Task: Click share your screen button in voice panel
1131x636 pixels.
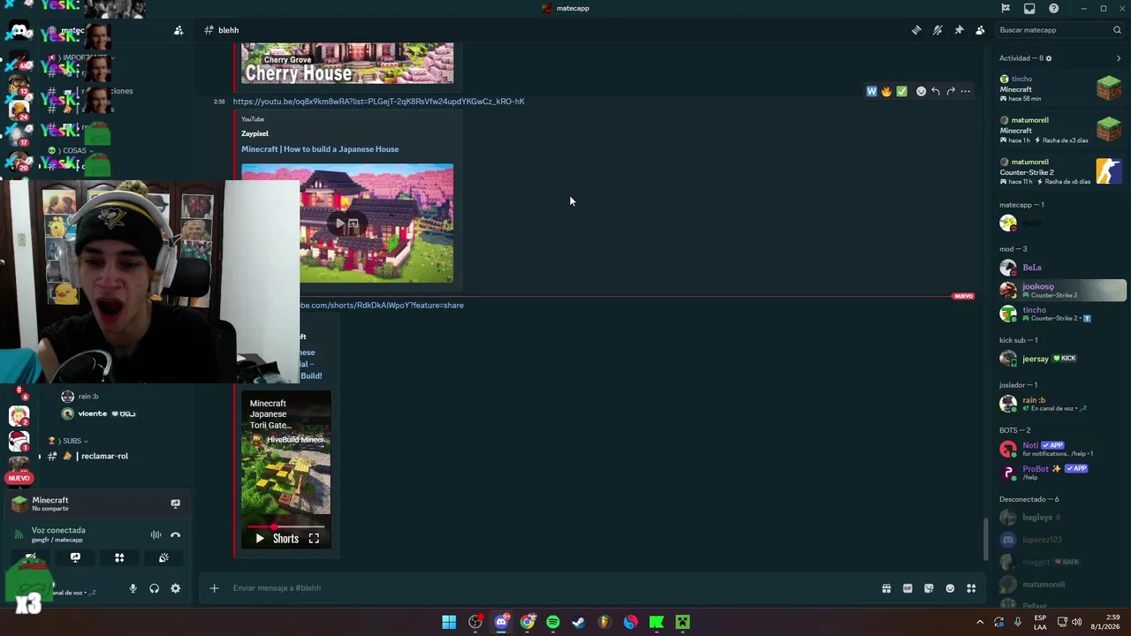Action: [x=75, y=557]
